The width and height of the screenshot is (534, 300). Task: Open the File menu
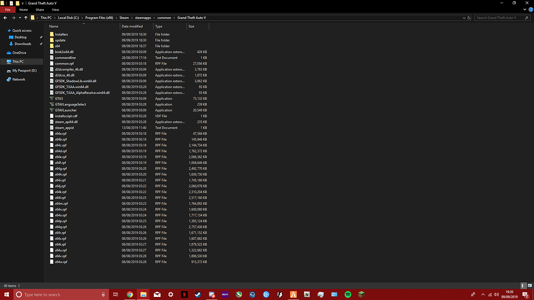pyautogui.click(x=7, y=9)
